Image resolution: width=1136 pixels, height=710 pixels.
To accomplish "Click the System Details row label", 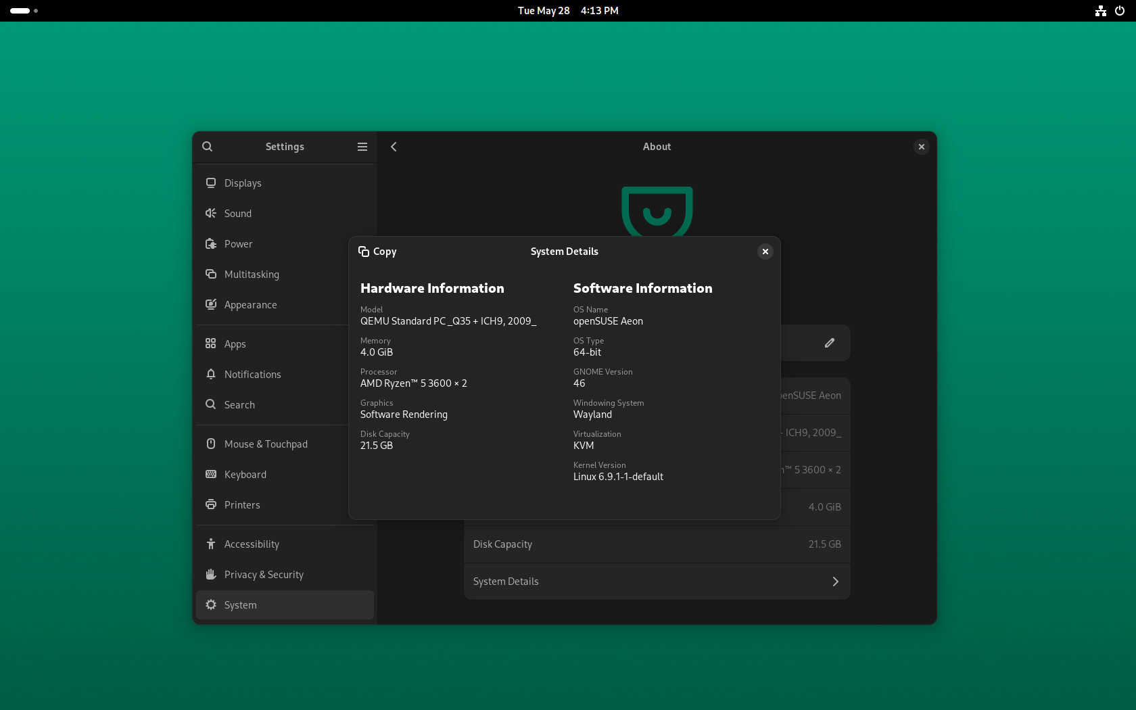I will [x=506, y=582].
